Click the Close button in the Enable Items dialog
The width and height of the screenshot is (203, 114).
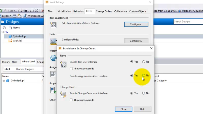pyautogui.click(x=124, y=109)
